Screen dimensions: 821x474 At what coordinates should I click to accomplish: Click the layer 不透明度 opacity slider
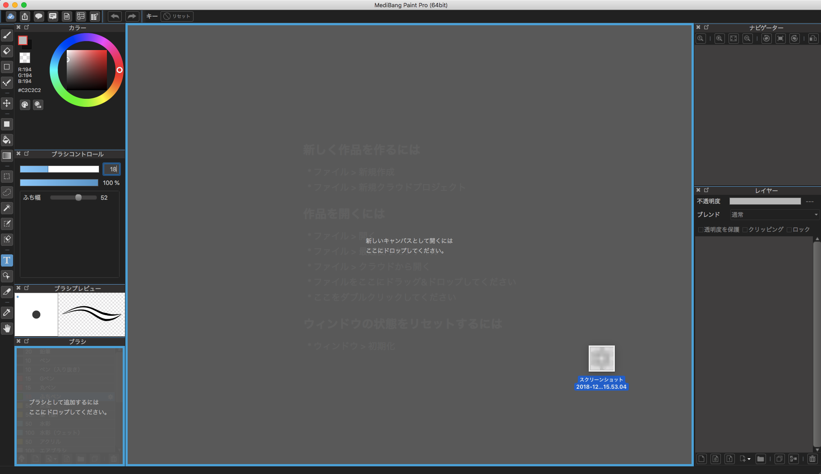(x=765, y=201)
